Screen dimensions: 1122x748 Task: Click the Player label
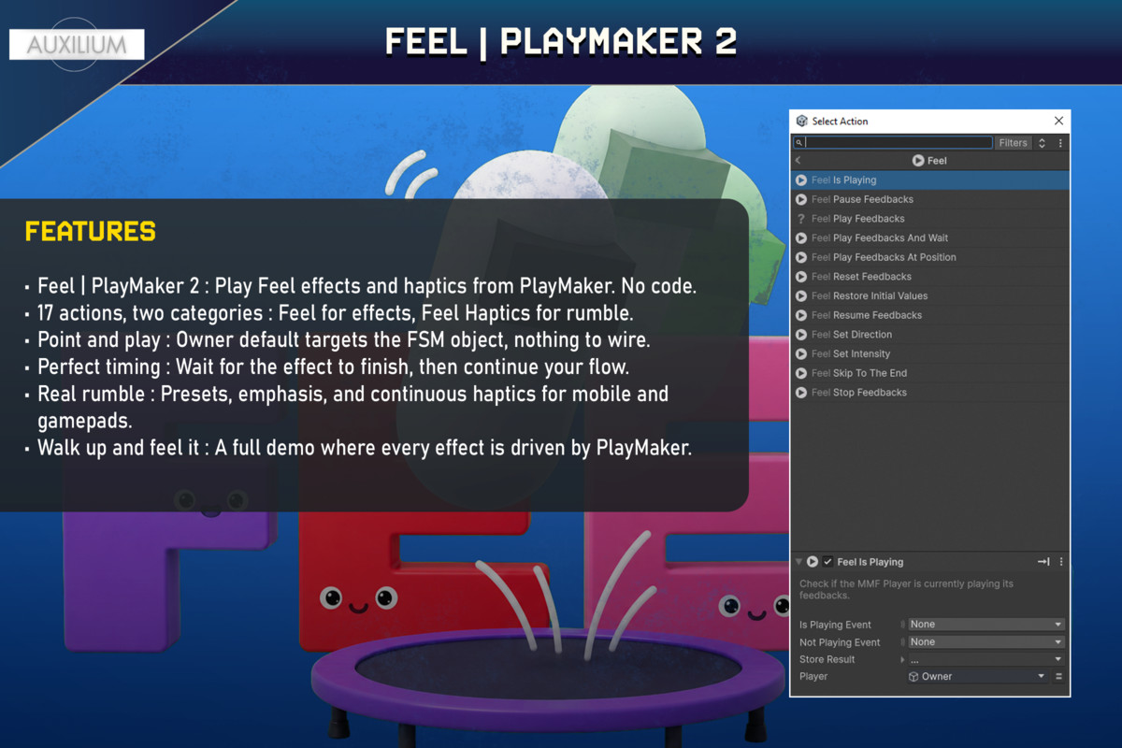[x=813, y=677]
